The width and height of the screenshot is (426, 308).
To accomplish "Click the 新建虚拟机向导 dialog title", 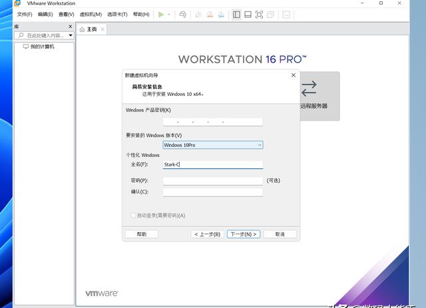I will click(141, 75).
